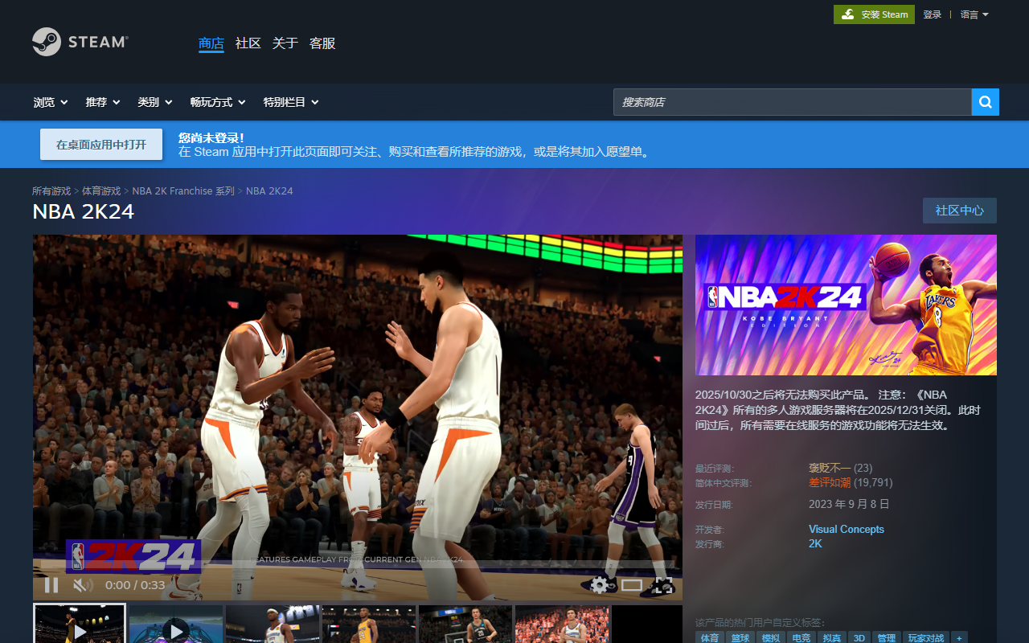Click the 管理 tag
Screen dimensions: 1029x643
(887, 637)
